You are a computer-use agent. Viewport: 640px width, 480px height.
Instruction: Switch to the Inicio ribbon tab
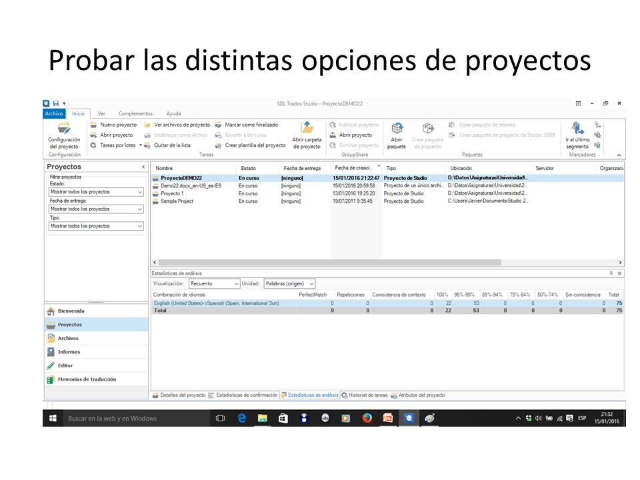coord(79,114)
